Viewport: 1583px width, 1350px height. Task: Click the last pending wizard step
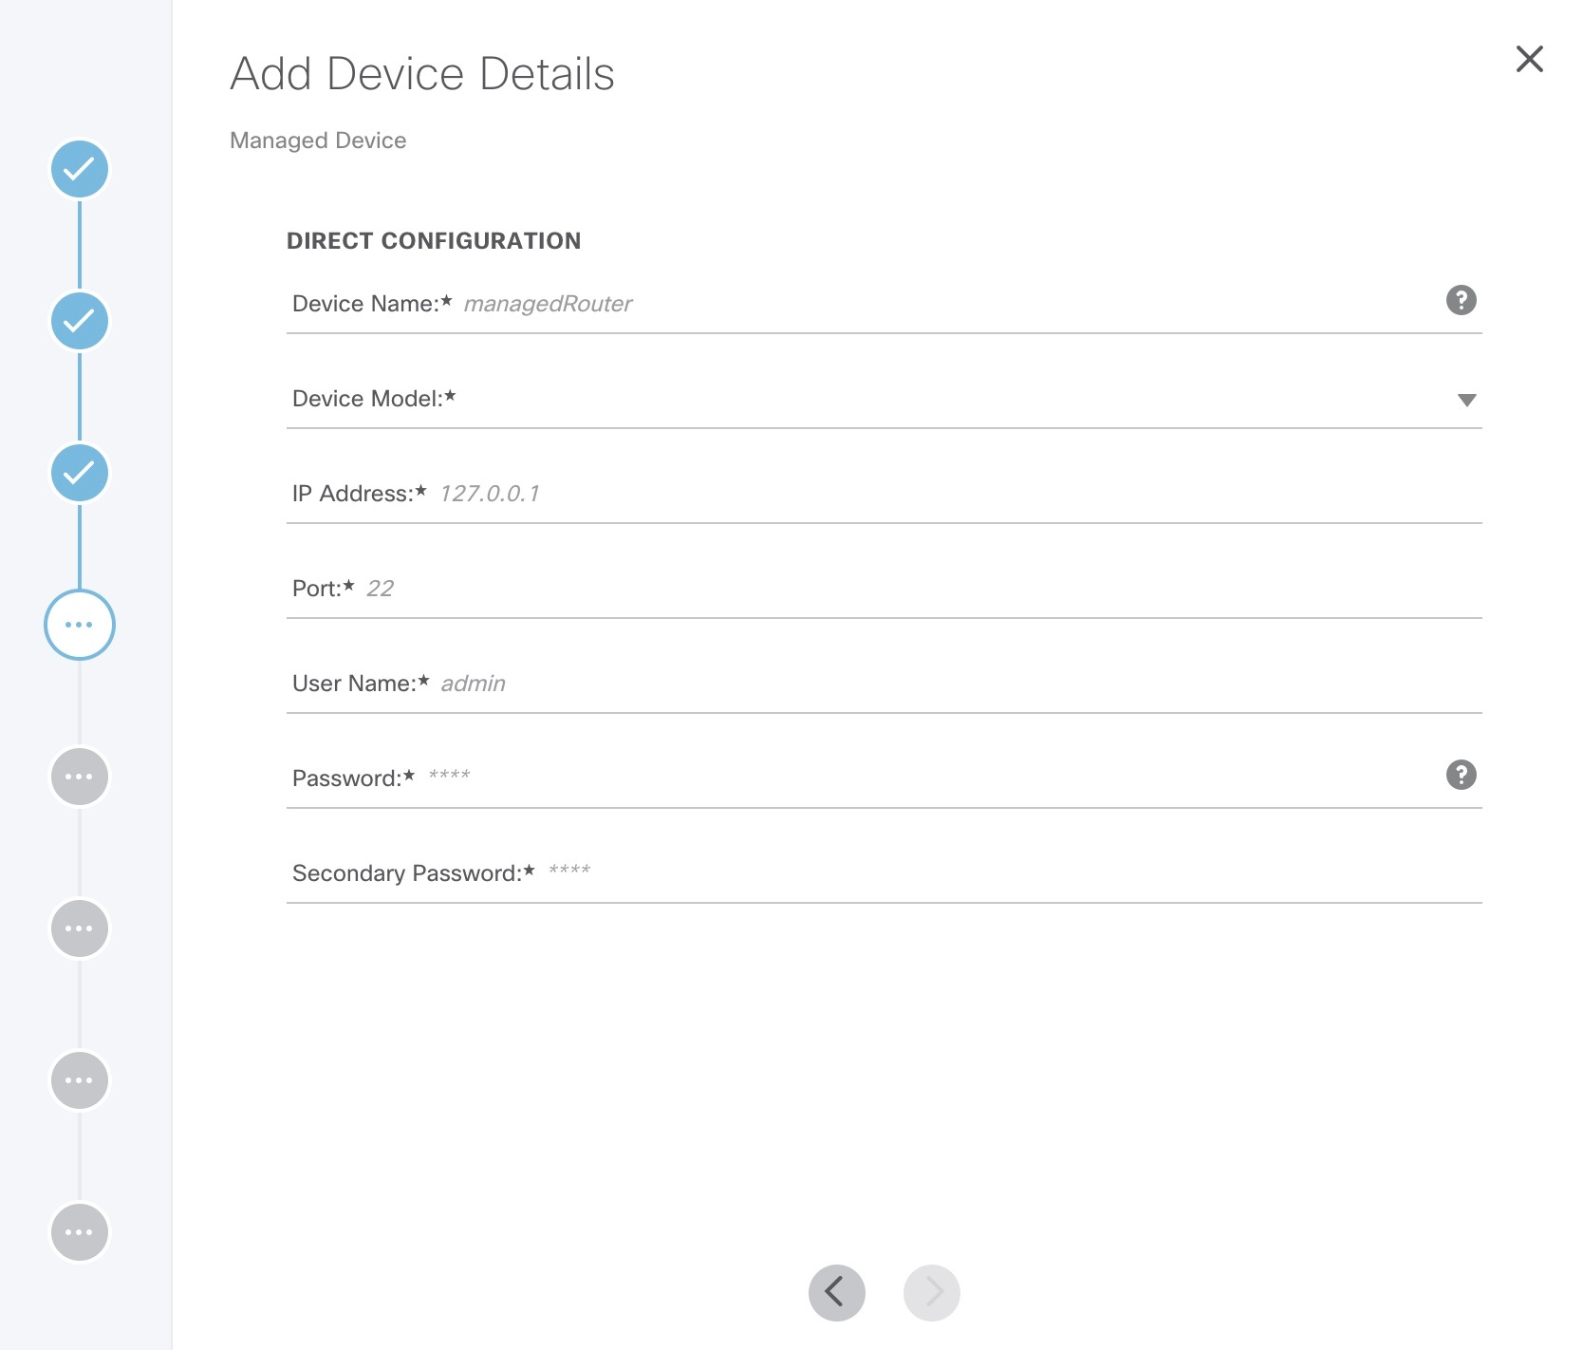click(80, 1232)
